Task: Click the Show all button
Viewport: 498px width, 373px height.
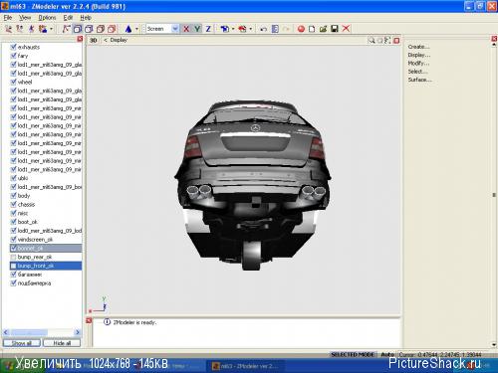Action: click(x=22, y=343)
